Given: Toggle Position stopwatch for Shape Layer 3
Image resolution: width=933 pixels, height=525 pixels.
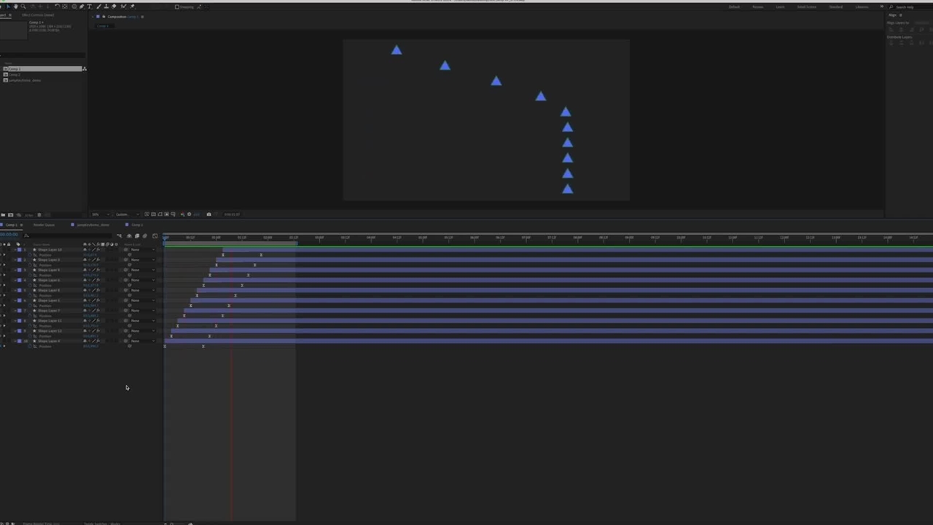Looking at the screenshot, I should pyautogui.click(x=30, y=265).
